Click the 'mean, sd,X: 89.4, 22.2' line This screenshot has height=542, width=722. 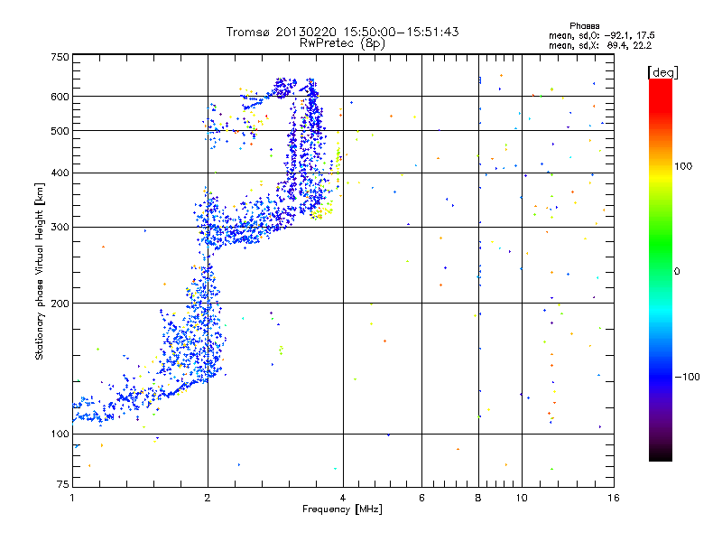point(600,45)
